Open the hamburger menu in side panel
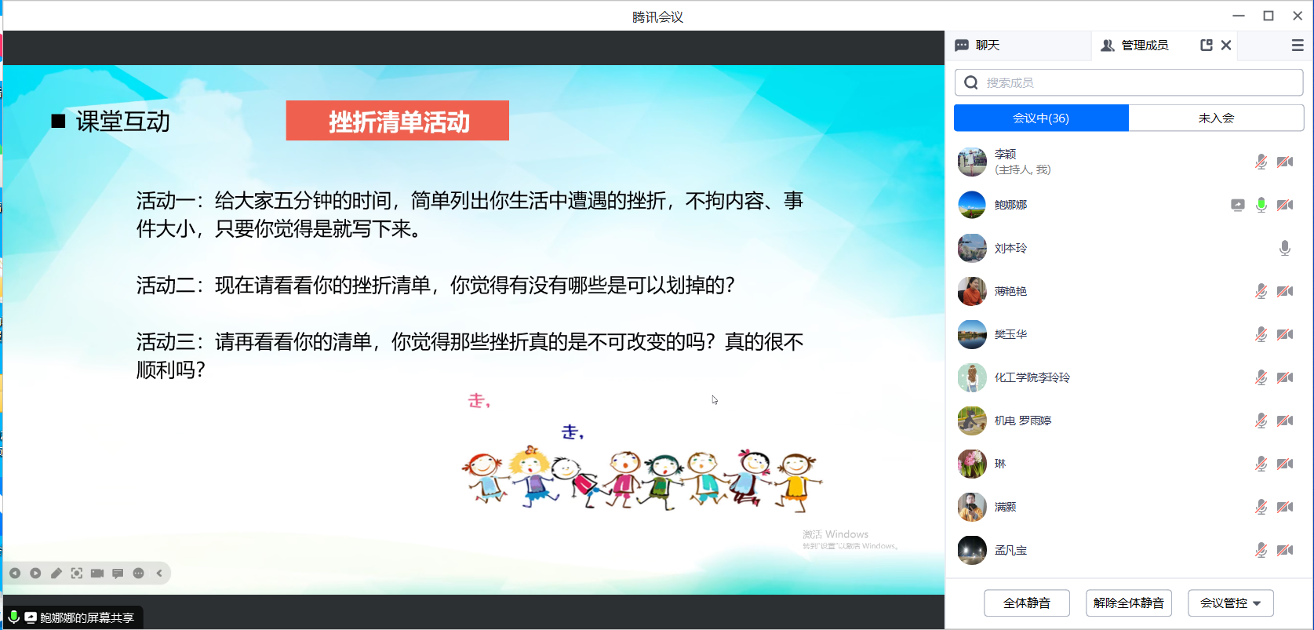The width and height of the screenshot is (1314, 630). [x=1298, y=46]
